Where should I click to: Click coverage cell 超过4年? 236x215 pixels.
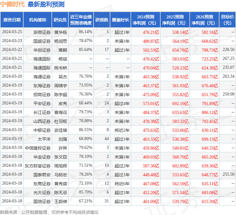click(x=122, y=104)
